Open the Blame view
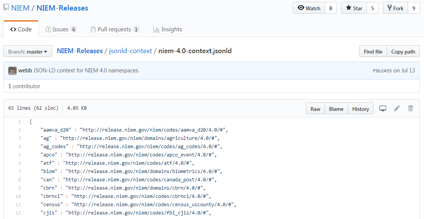This screenshot has height=219, width=424. [x=336, y=109]
